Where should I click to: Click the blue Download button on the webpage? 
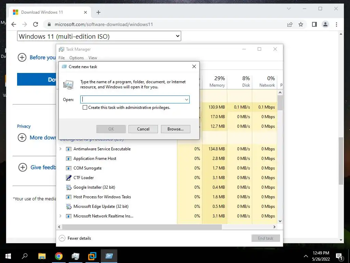37,79
